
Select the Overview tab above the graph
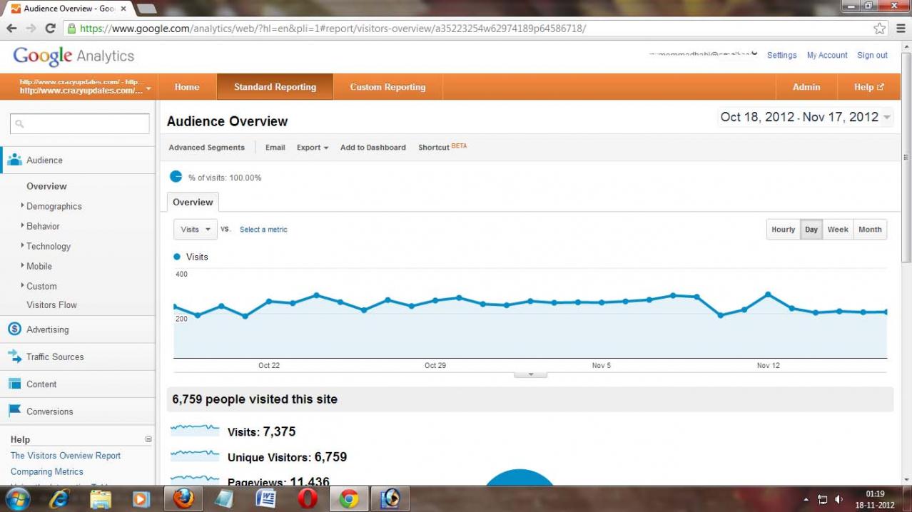click(193, 202)
